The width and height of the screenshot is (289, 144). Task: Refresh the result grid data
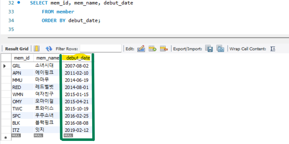pos(49,49)
